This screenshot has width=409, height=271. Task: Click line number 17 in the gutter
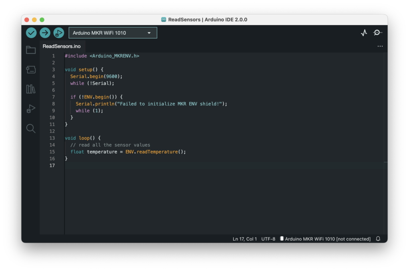click(x=52, y=165)
